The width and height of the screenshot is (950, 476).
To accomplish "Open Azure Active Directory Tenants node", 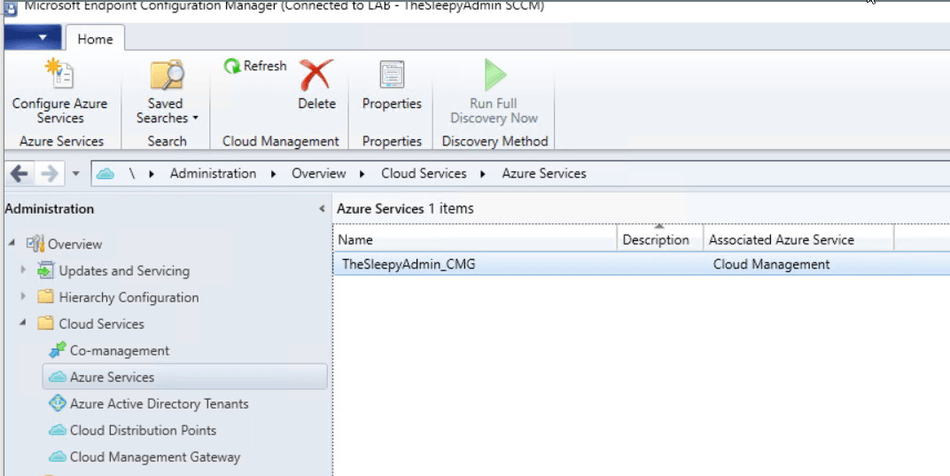I will [159, 404].
